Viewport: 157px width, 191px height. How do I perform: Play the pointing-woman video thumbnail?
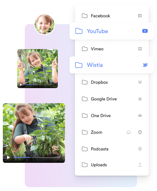tap(21, 85)
